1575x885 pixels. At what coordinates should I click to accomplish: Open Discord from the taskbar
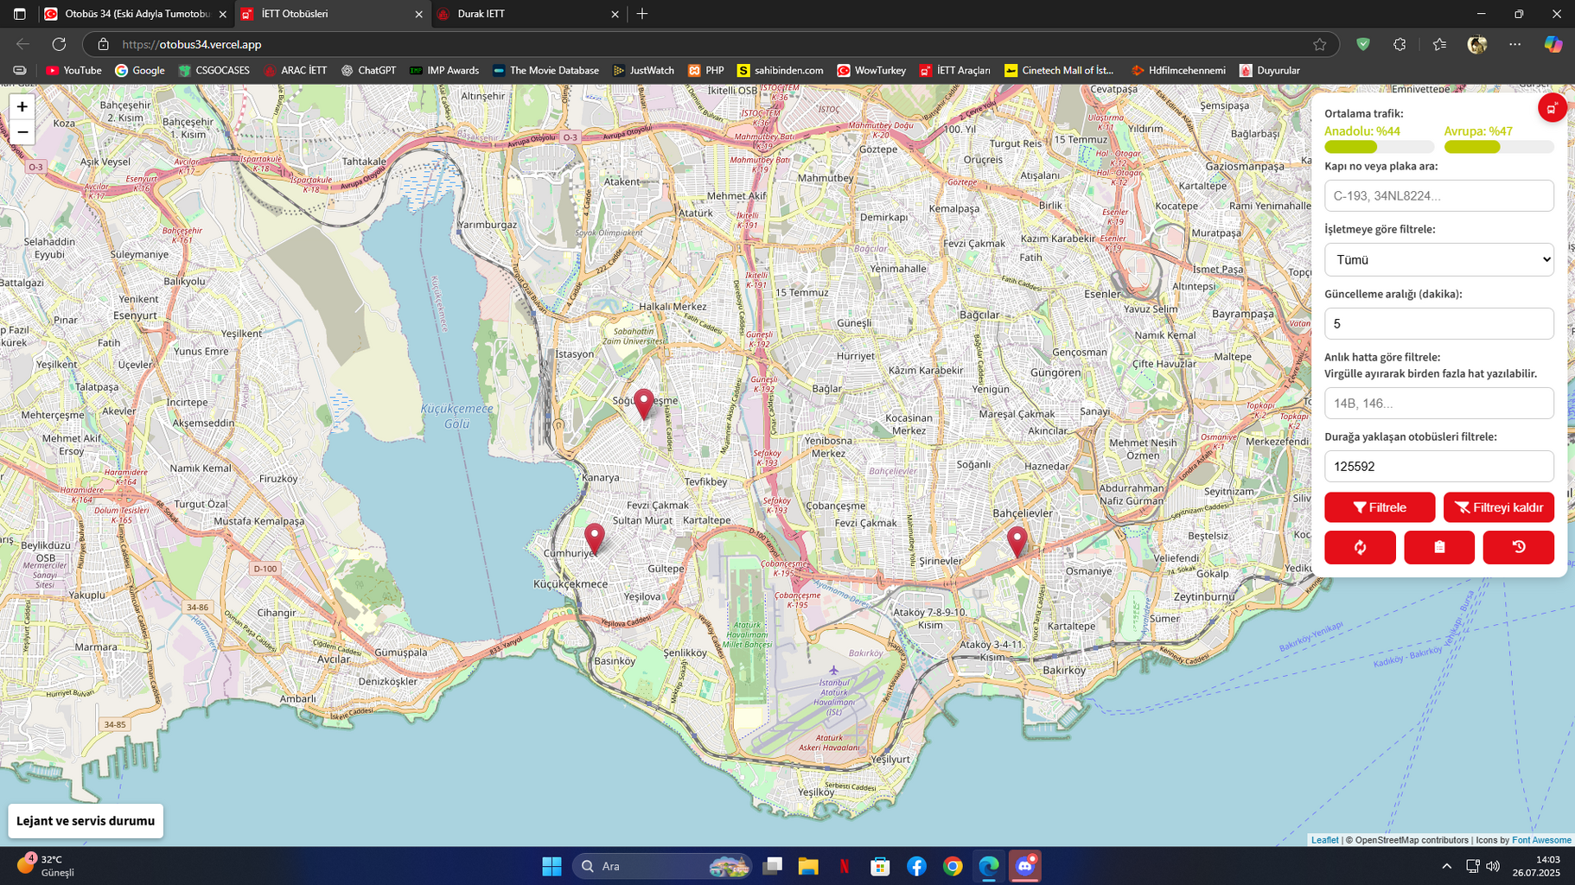click(1025, 866)
